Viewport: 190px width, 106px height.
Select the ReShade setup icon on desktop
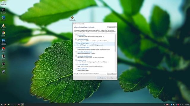(72, 18)
